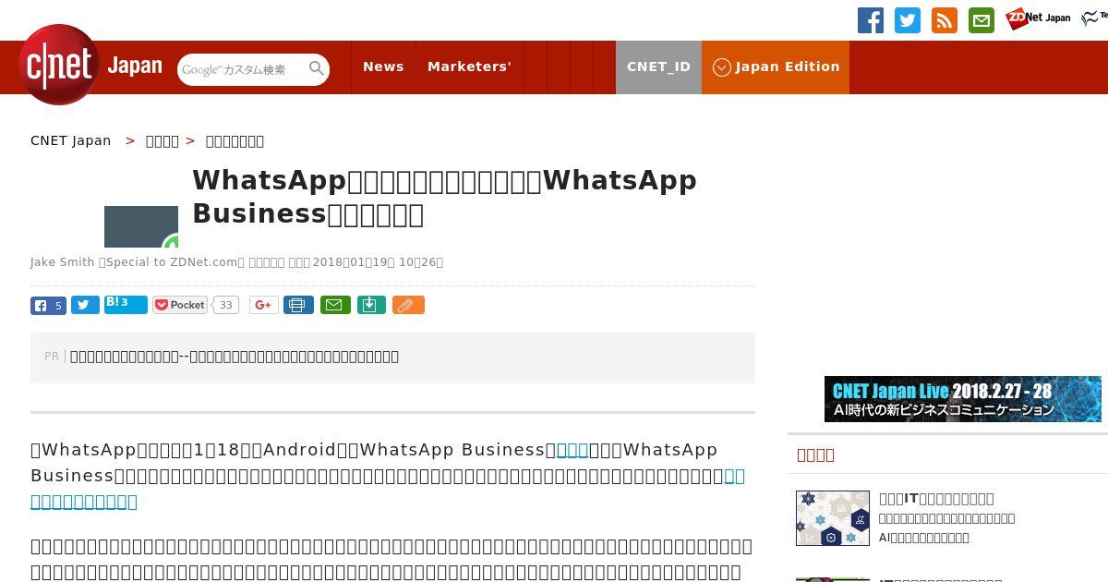Open the PR promo link text

point(235,357)
